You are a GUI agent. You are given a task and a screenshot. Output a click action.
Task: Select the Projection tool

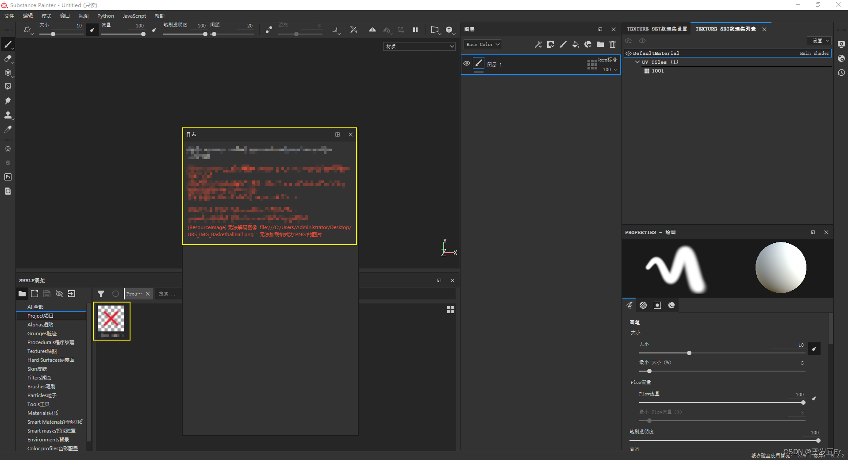click(8, 73)
